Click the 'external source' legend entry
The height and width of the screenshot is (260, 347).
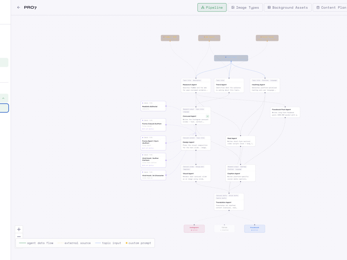[74, 243]
